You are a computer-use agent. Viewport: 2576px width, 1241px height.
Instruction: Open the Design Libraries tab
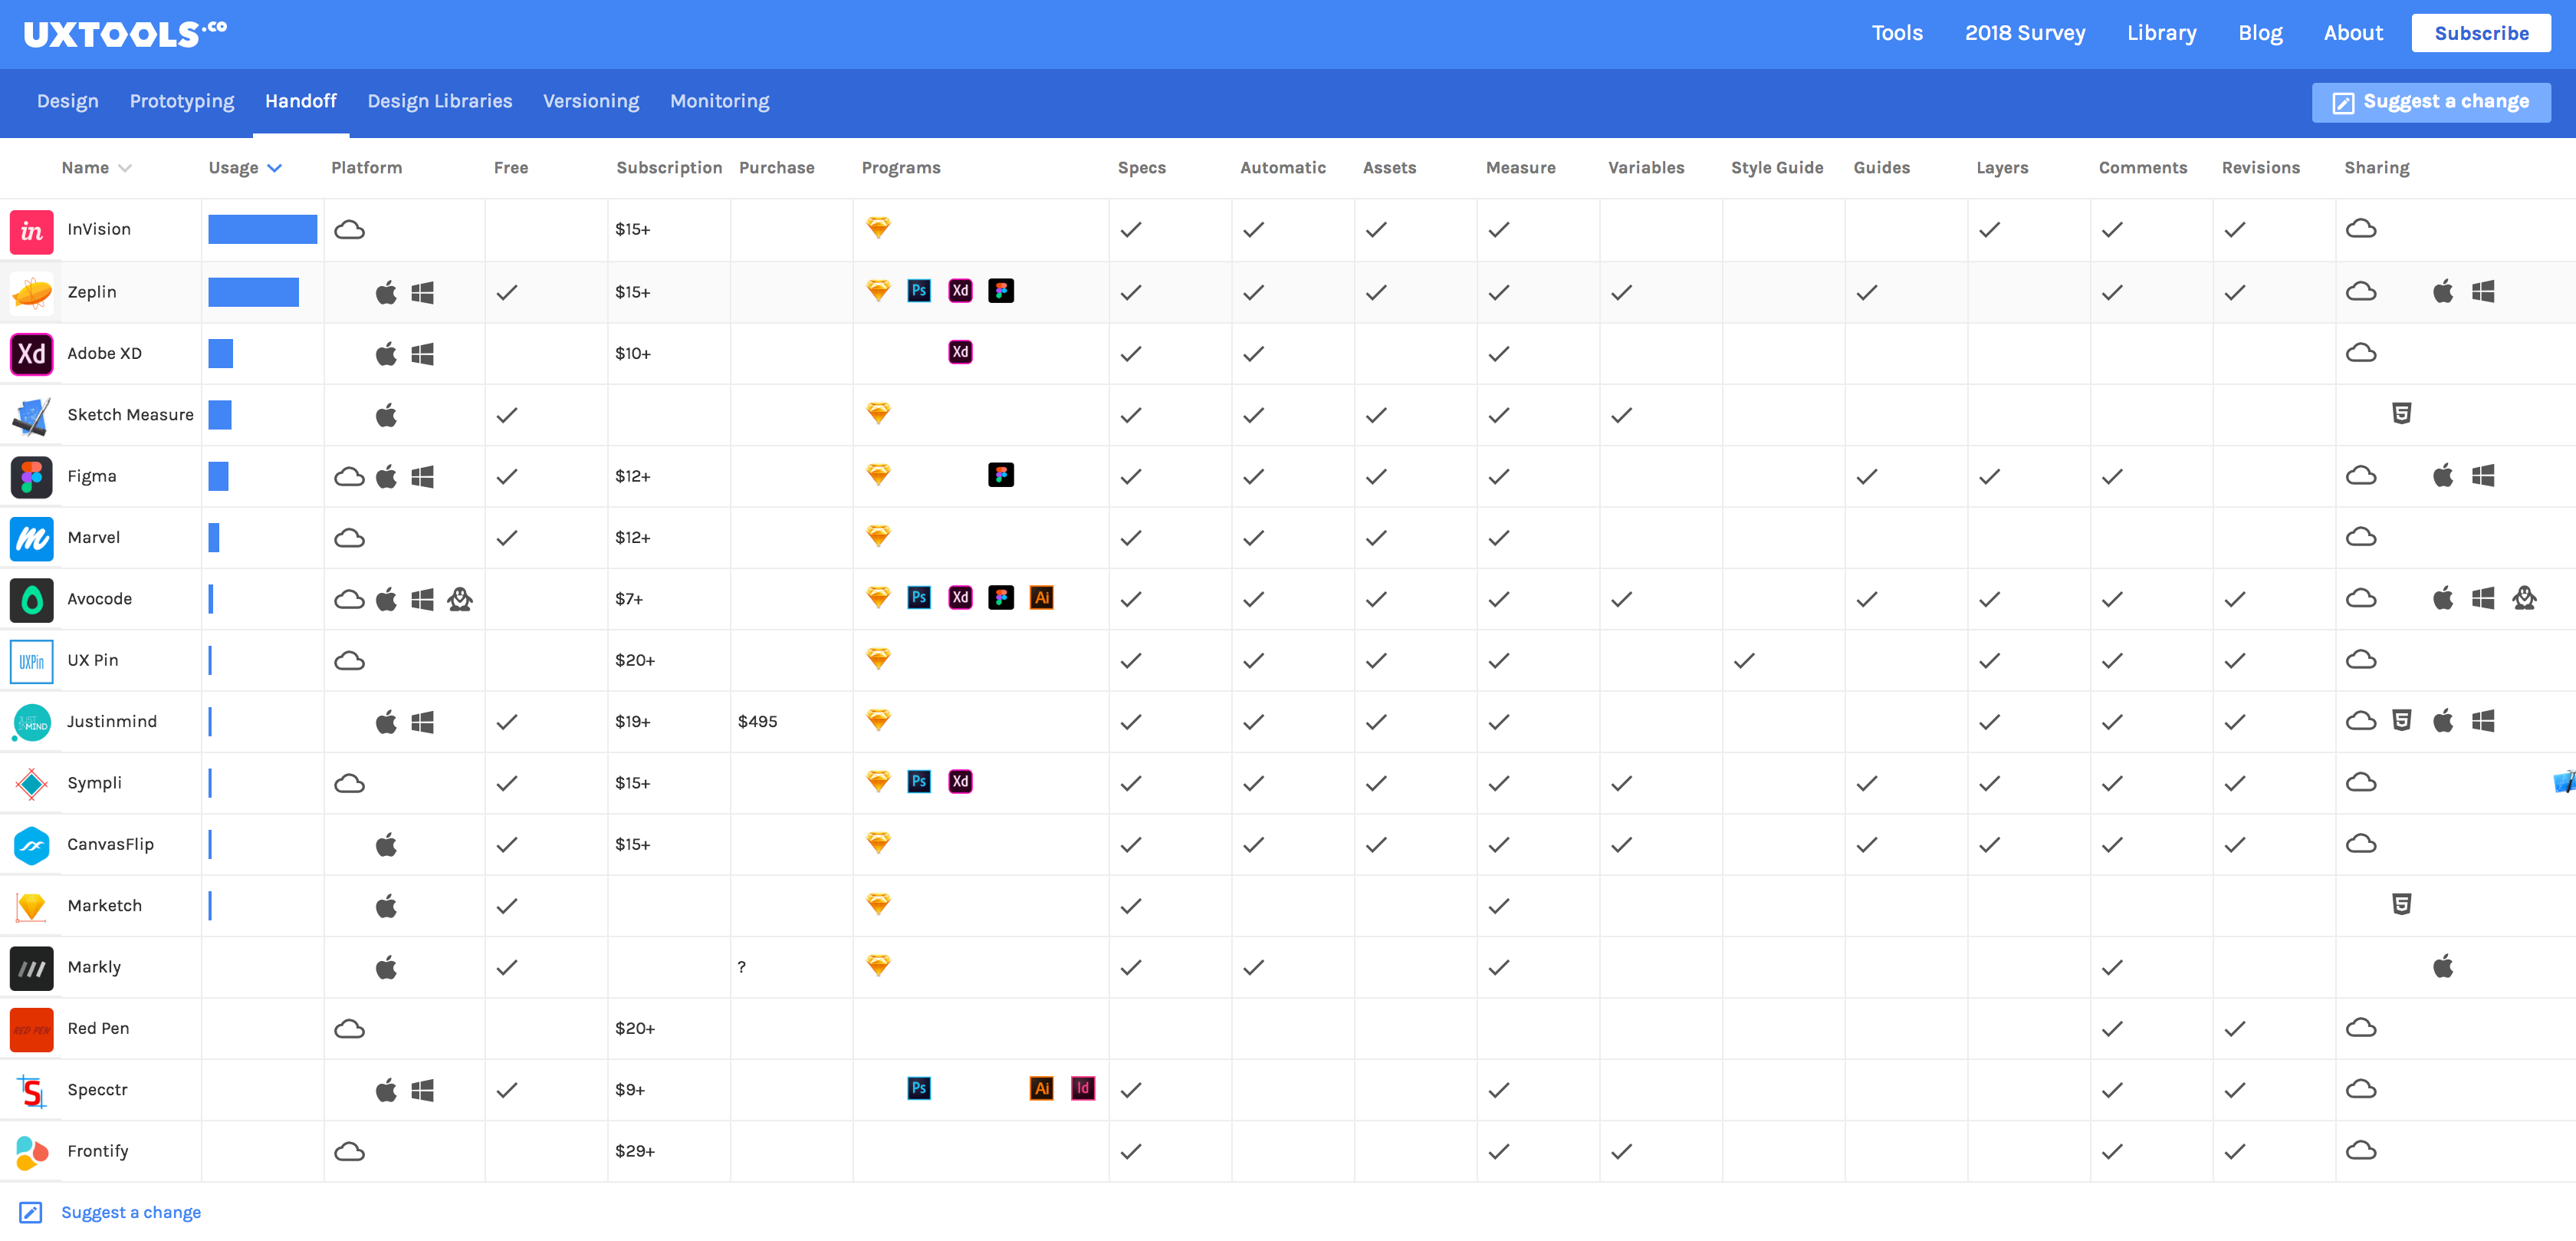(440, 101)
